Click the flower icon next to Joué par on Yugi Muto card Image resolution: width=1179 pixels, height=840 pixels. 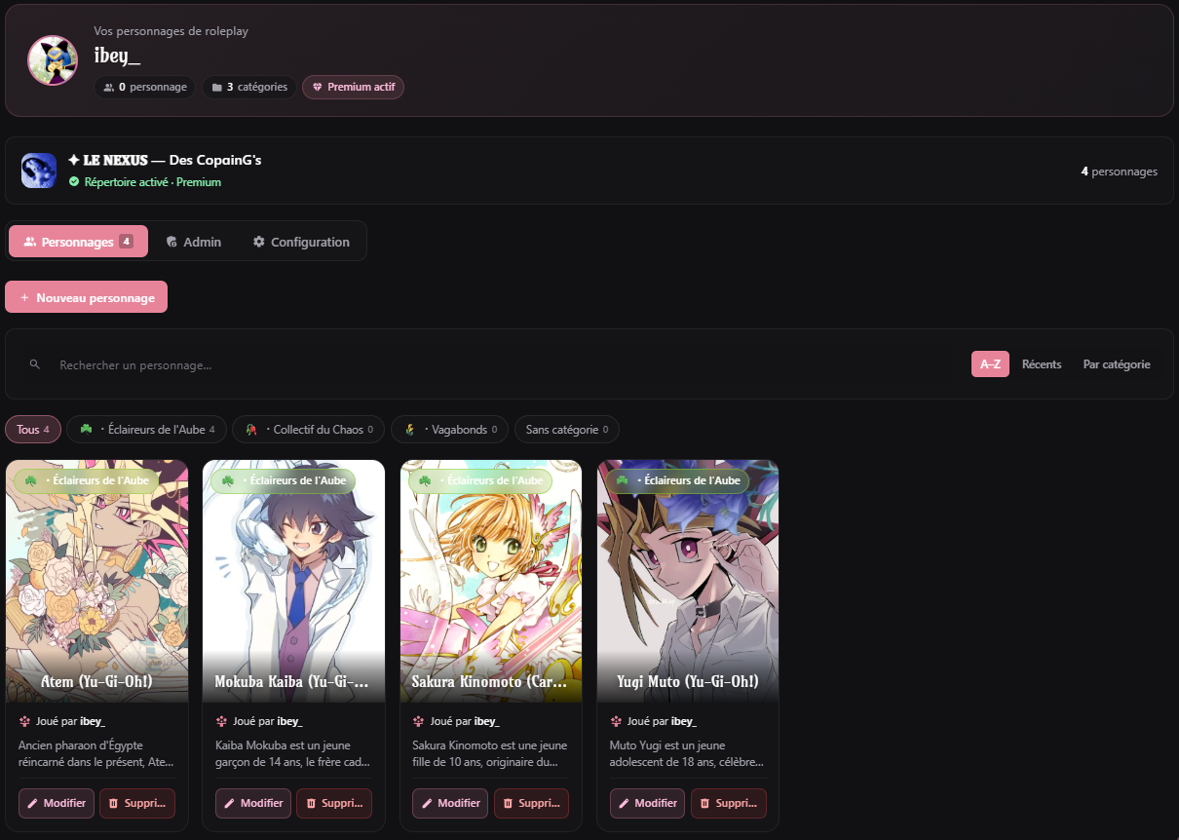(616, 721)
